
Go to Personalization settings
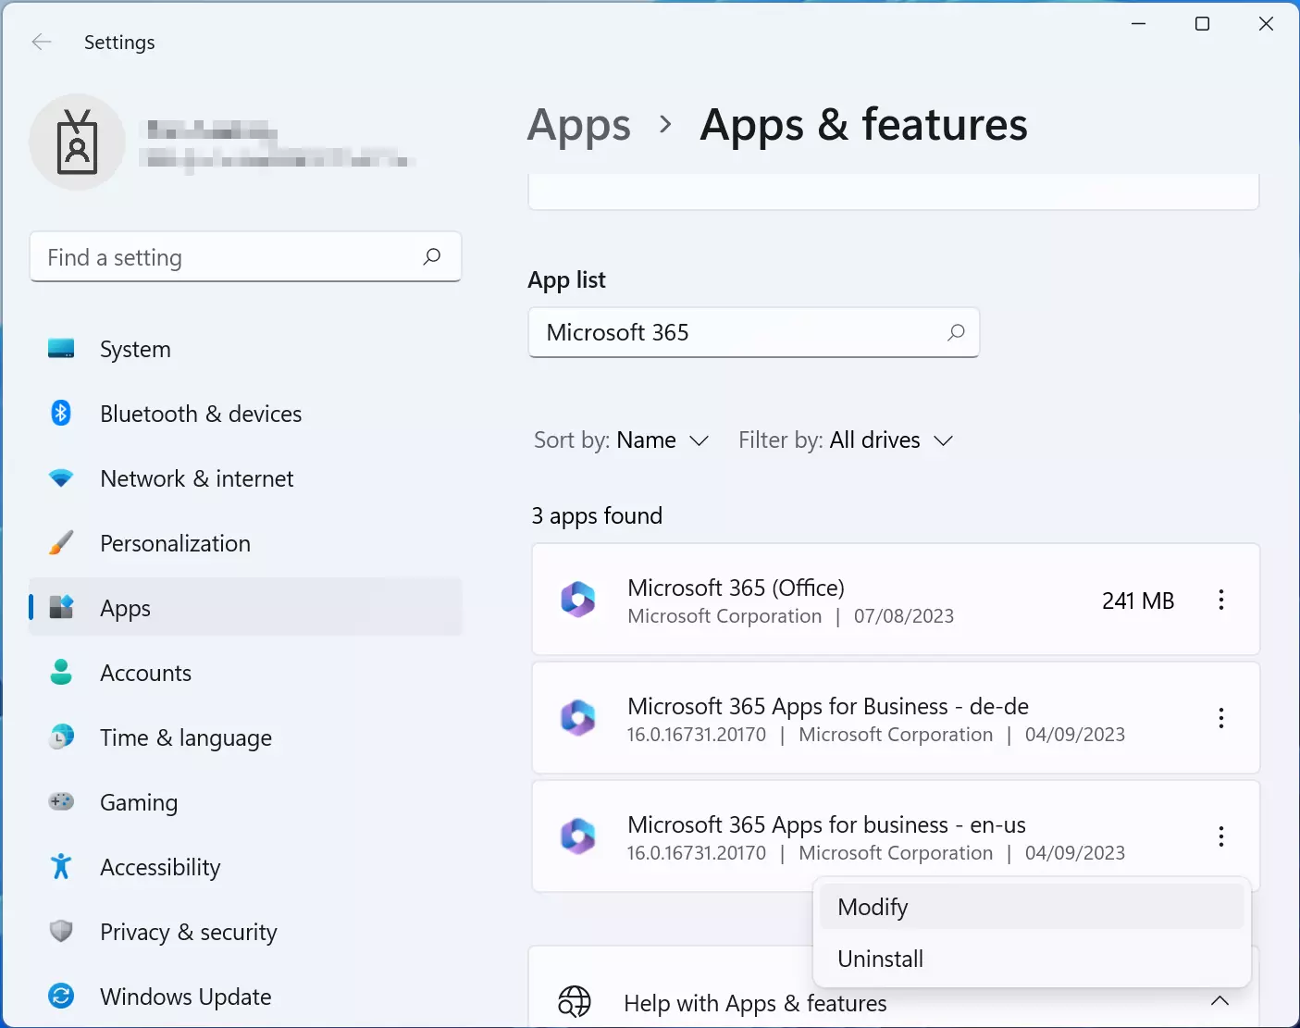[x=245, y=543]
